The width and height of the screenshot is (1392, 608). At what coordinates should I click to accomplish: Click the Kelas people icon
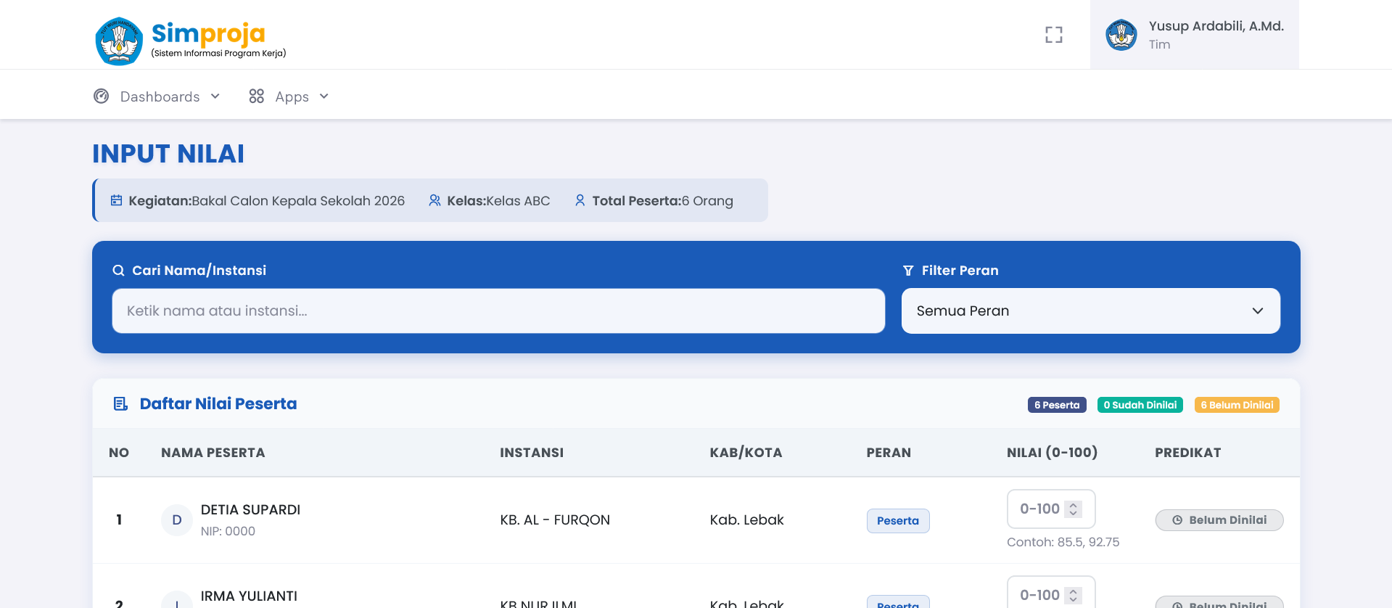tap(435, 200)
